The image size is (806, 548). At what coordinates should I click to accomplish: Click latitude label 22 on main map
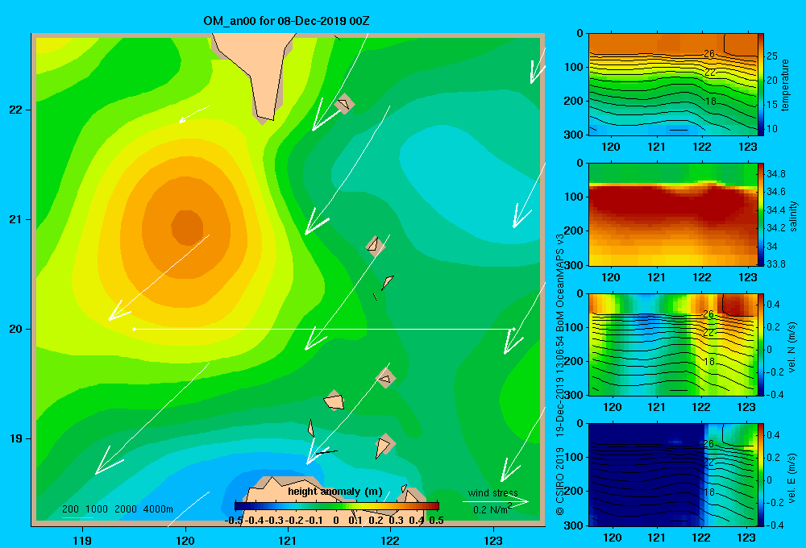pyautogui.click(x=16, y=110)
